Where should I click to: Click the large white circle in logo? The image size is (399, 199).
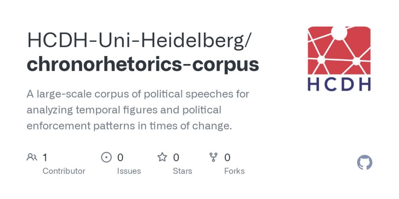click(339, 33)
